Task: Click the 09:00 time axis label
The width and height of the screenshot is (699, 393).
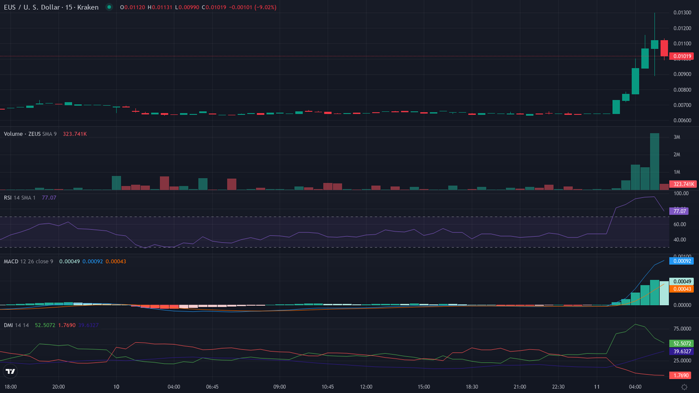Action: click(280, 387)
